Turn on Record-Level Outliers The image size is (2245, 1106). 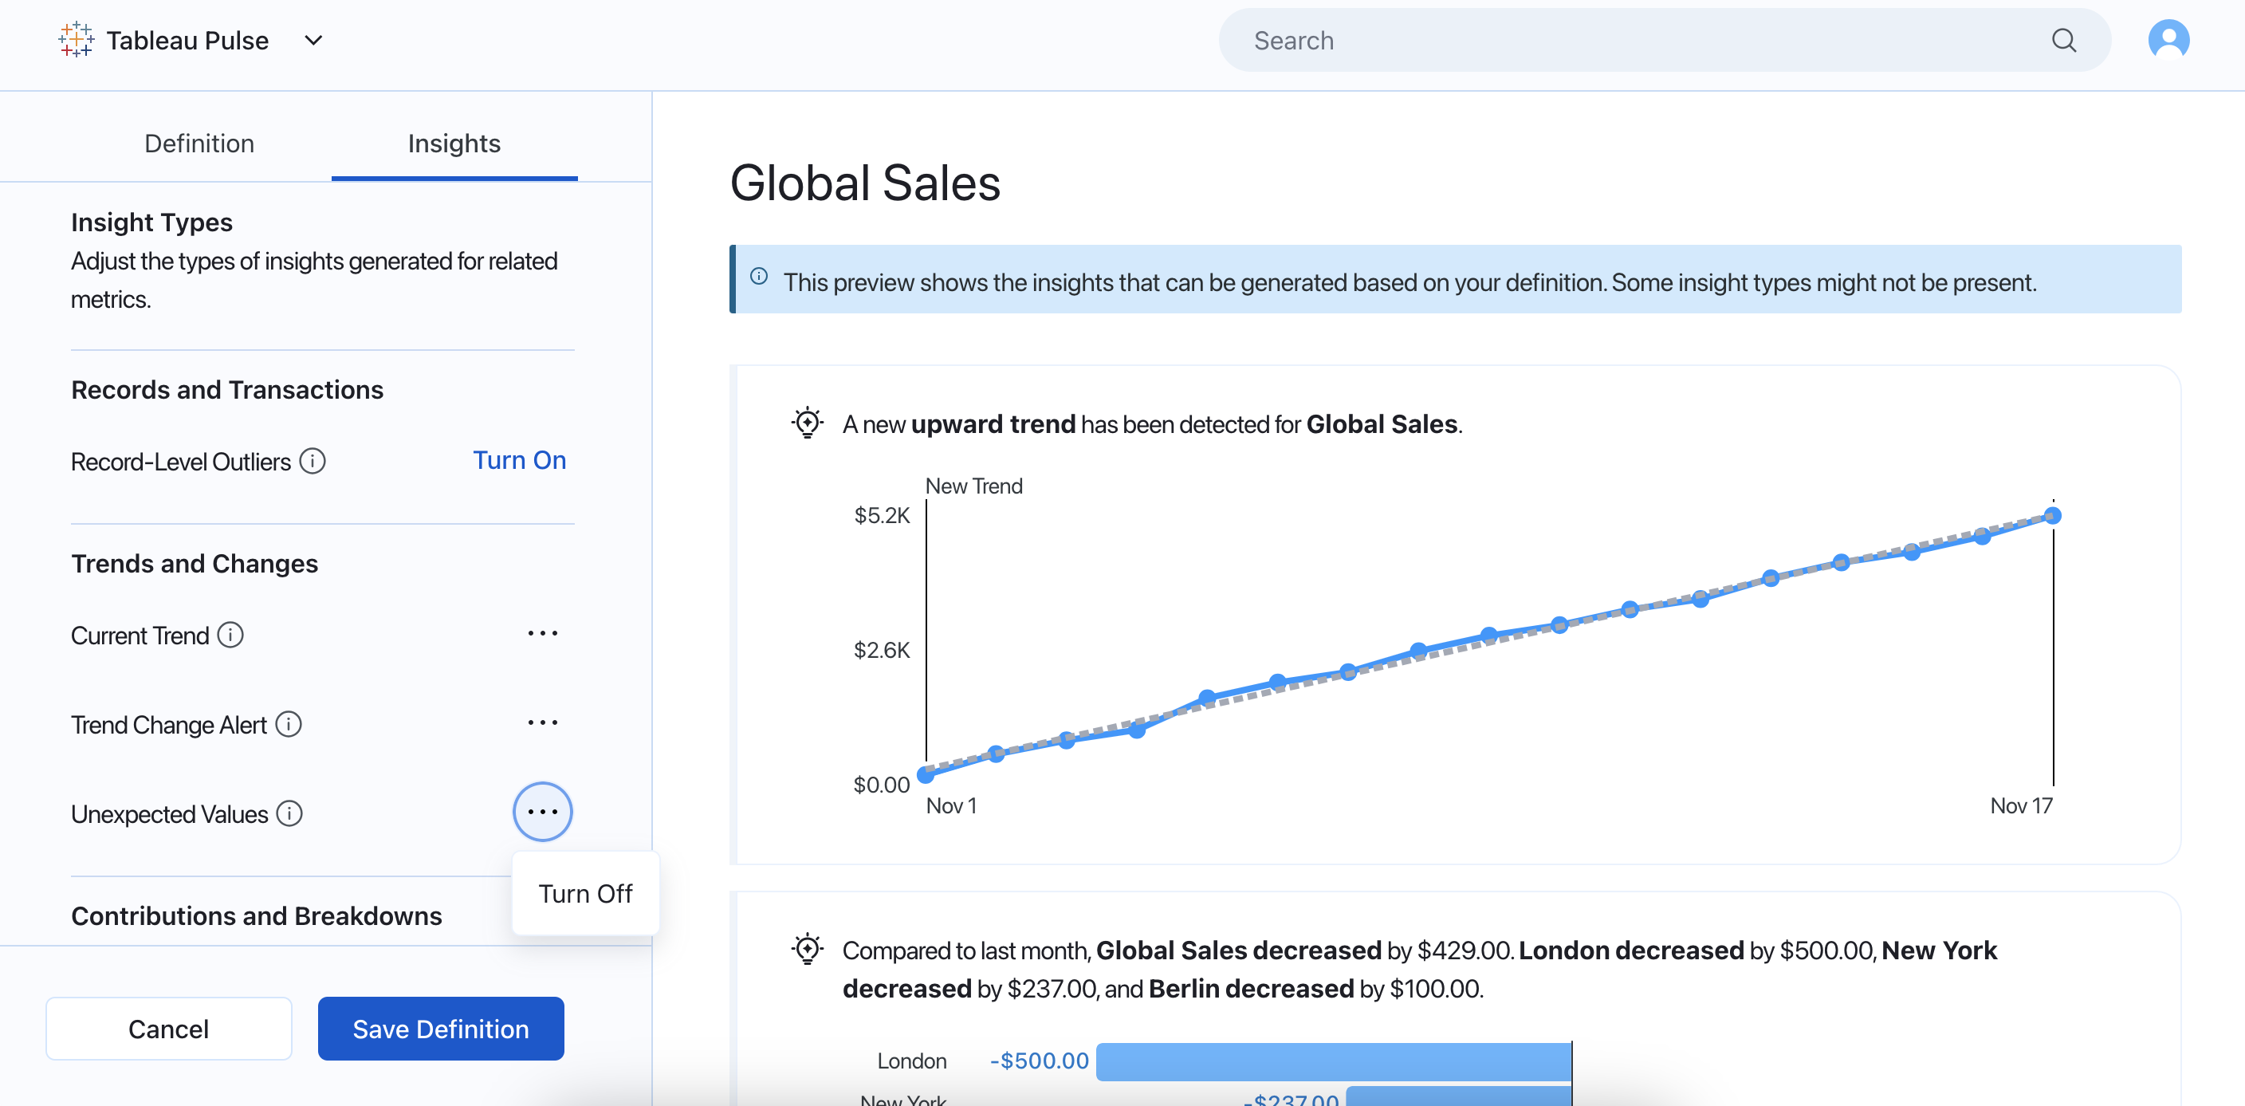518,459
